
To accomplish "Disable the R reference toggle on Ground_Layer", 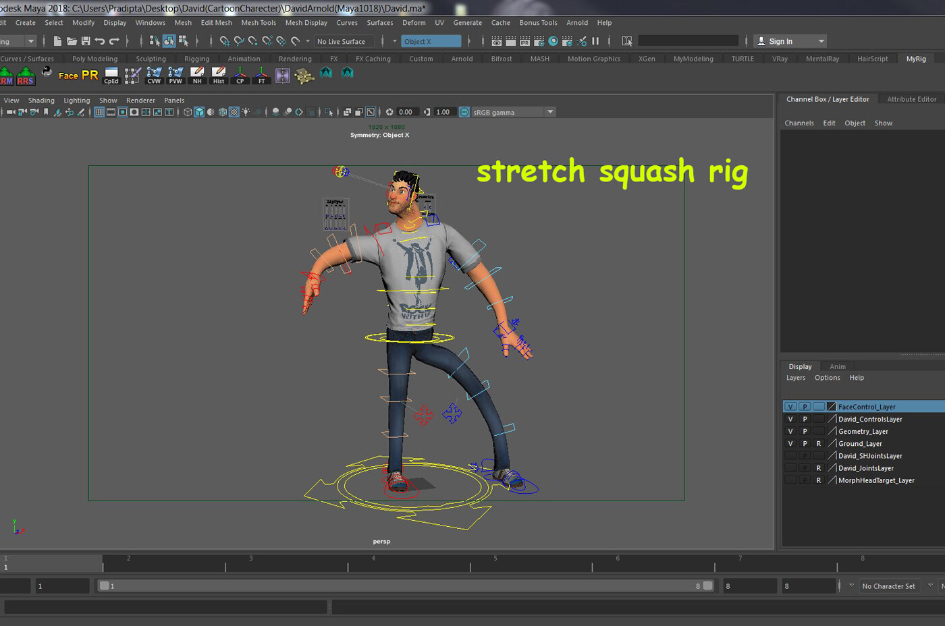I will click(817, 443).
